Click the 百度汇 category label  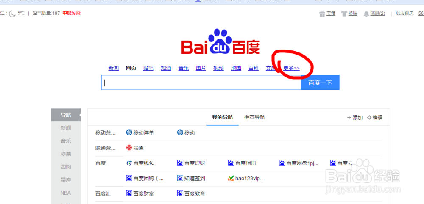click(103, 194)
